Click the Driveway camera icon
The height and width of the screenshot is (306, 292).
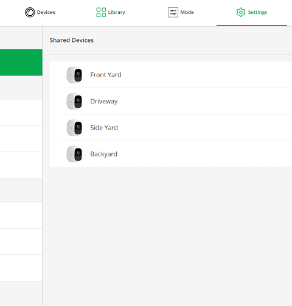pyautogui.click(x=74, y=101)
